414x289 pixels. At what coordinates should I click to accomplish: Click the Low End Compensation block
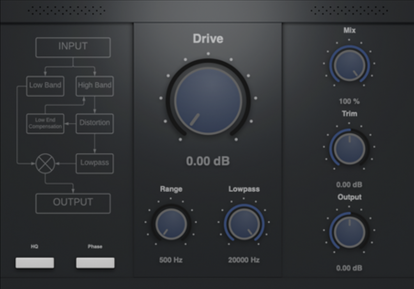coord(45,123)
